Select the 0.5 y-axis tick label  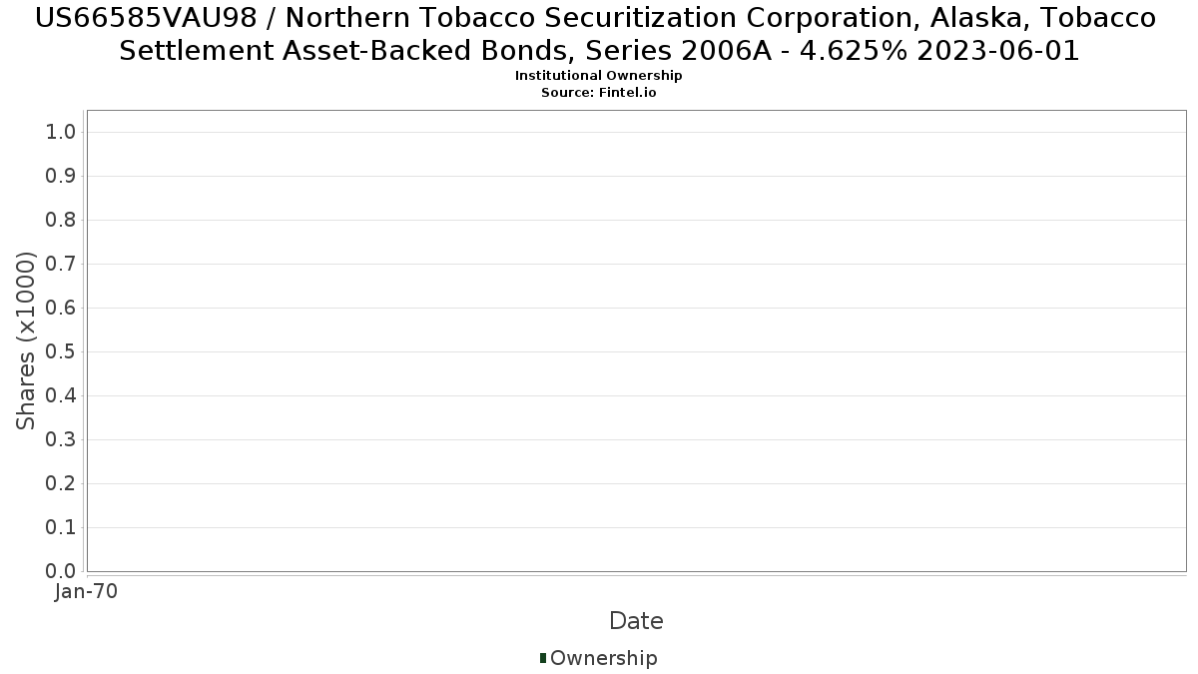[62, 352]
